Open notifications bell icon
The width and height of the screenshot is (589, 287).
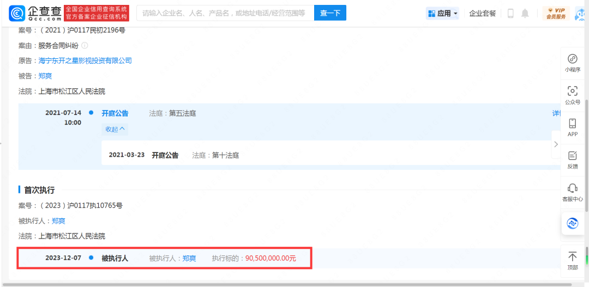[525, 14]
